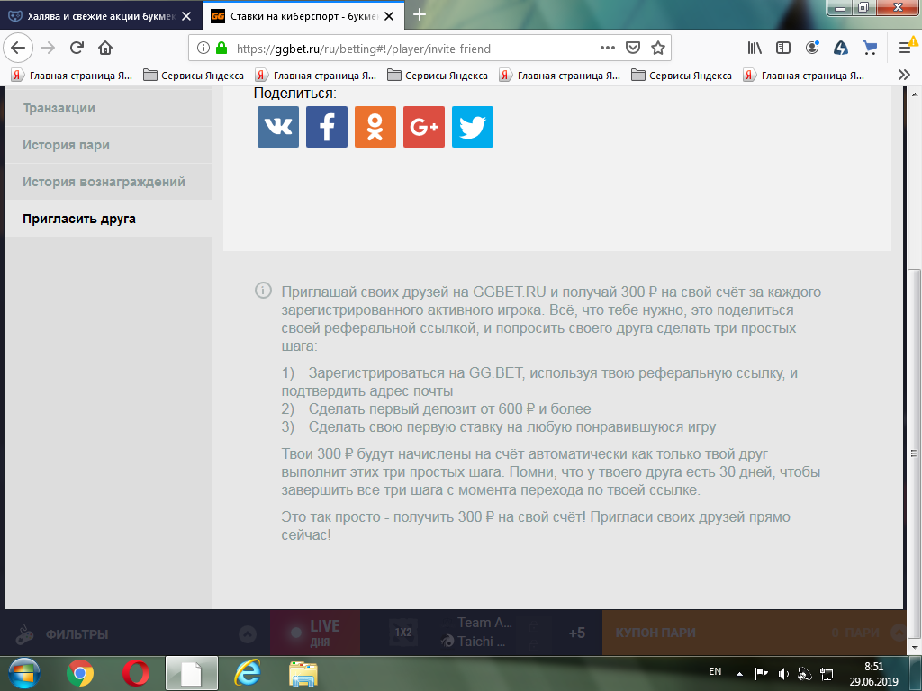Open second 'Сервисы Яндекса' bookmark folder
Viewport: 922px width, 691px height.
tap(438, 76)
